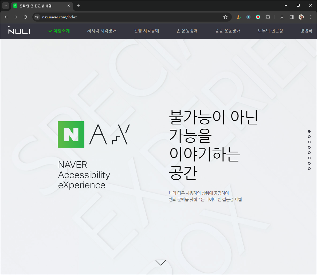The image size is (317, 275).
Task: Bookmark this page with the star icon
Action: click(x=225, y=17)
